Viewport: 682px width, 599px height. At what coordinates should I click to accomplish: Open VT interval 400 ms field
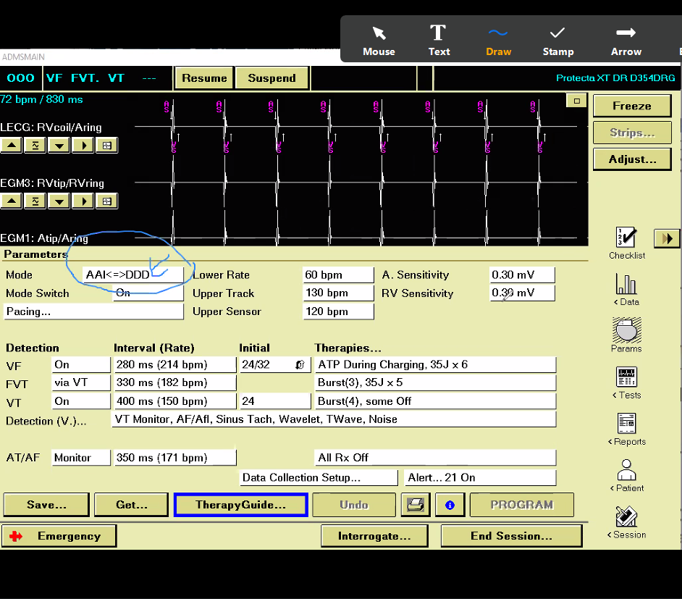click(x=175, y=401)
